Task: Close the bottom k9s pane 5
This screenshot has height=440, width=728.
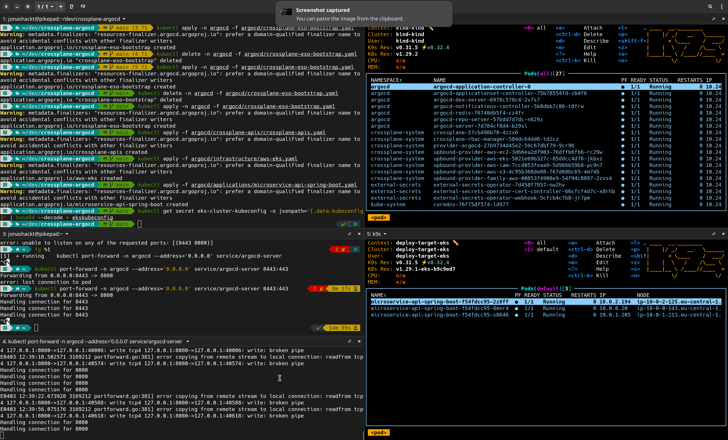Action: pos(723,234)
